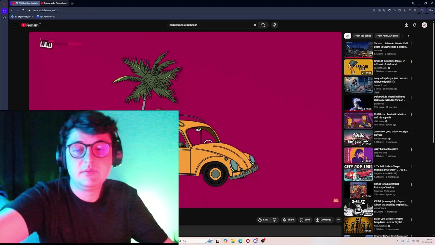Screen dimensions: 435x245
Task: Open Opera AI button
Action: coord(431,10)
